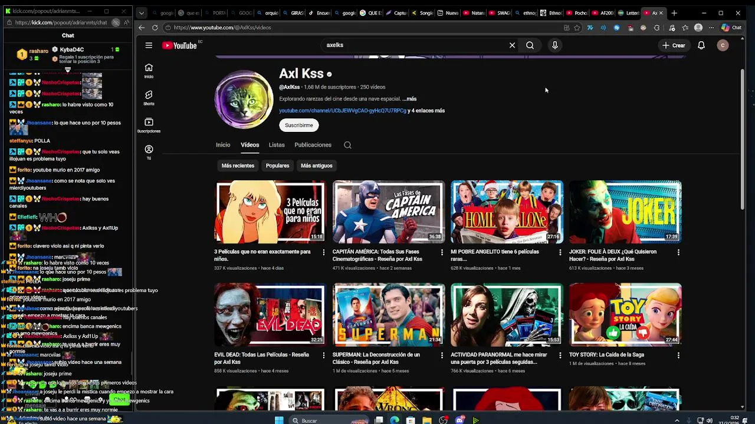Open the tab search dropdown arrow
The height and width of the screenshot is (424, 755).
(x=142, y=13)
